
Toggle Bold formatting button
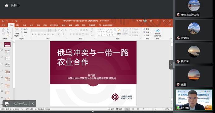pyautogui.click(x=33, y=34)
